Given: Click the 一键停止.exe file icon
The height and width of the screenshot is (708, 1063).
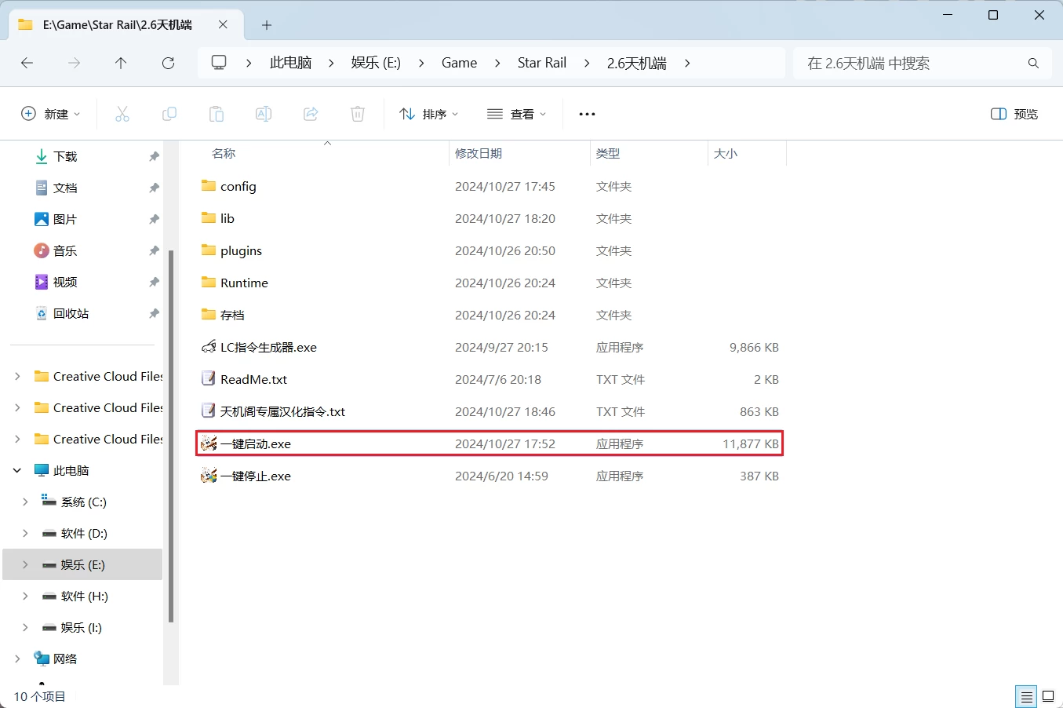Looking at the screenshot, I should [209, 476].
